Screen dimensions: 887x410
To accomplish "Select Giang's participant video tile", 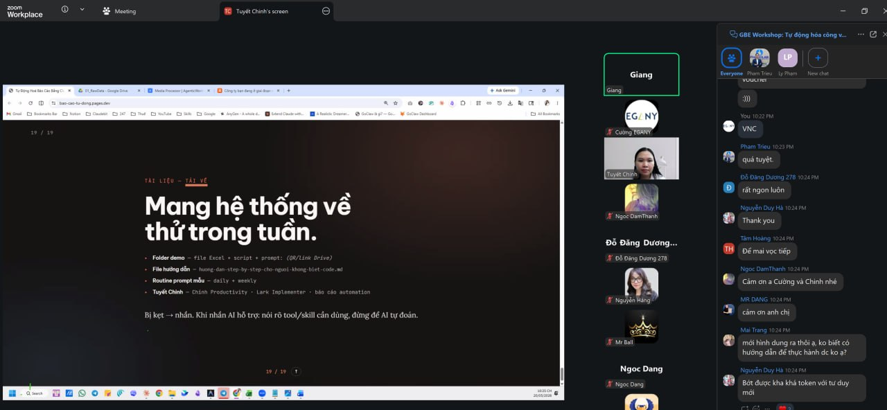I will click(641, 74).
